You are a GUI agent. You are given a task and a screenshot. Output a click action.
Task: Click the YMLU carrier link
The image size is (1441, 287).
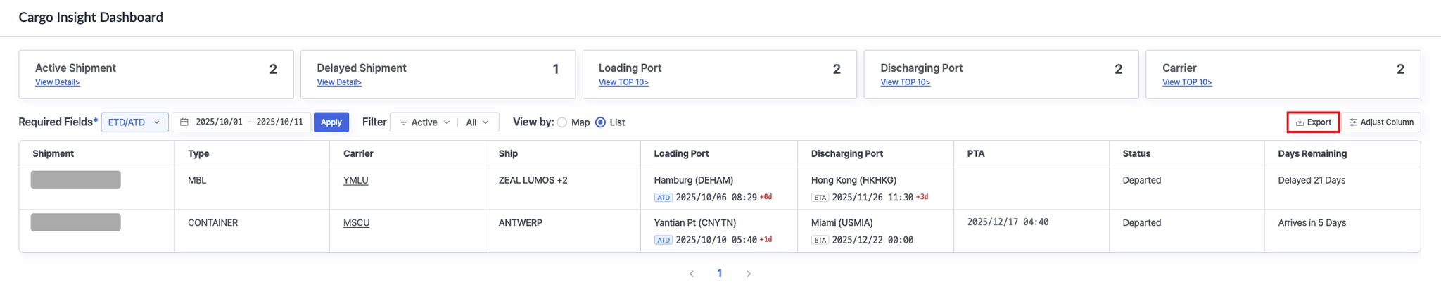[x=355, y=180]
